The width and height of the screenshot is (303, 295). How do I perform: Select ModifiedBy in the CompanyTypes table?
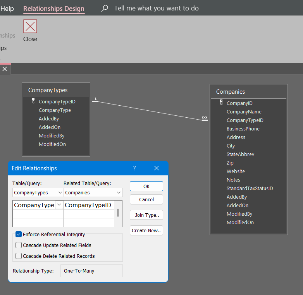pyautogui.click(x=52, y=136)
